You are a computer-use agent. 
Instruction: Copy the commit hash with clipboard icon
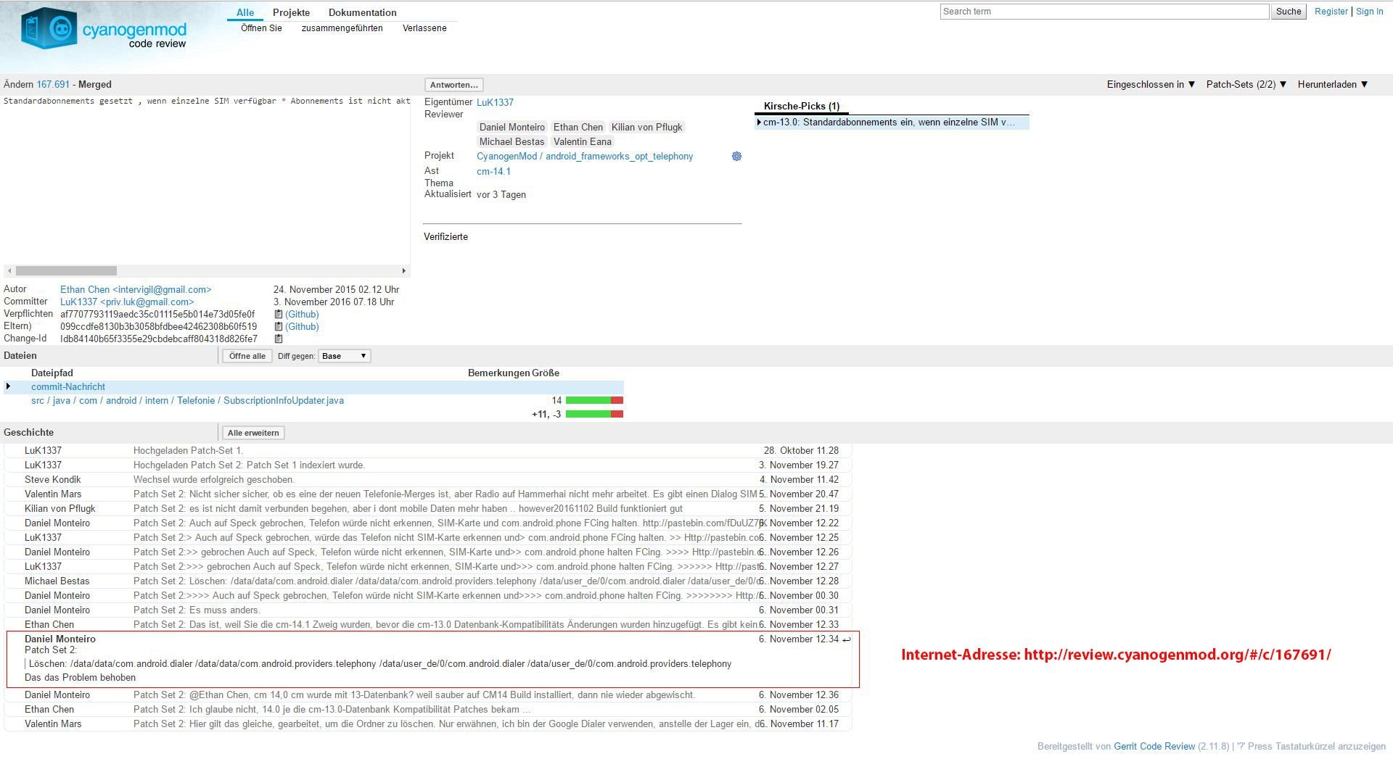click(278, 315)
